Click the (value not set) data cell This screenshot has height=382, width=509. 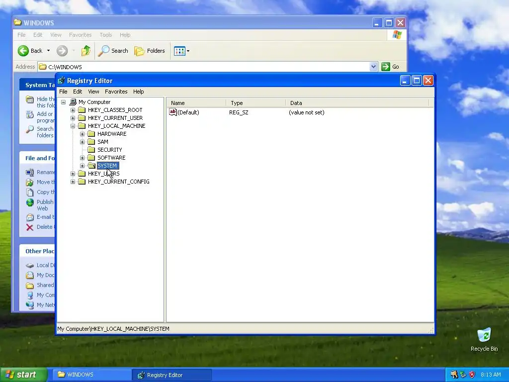coord(306,112)
